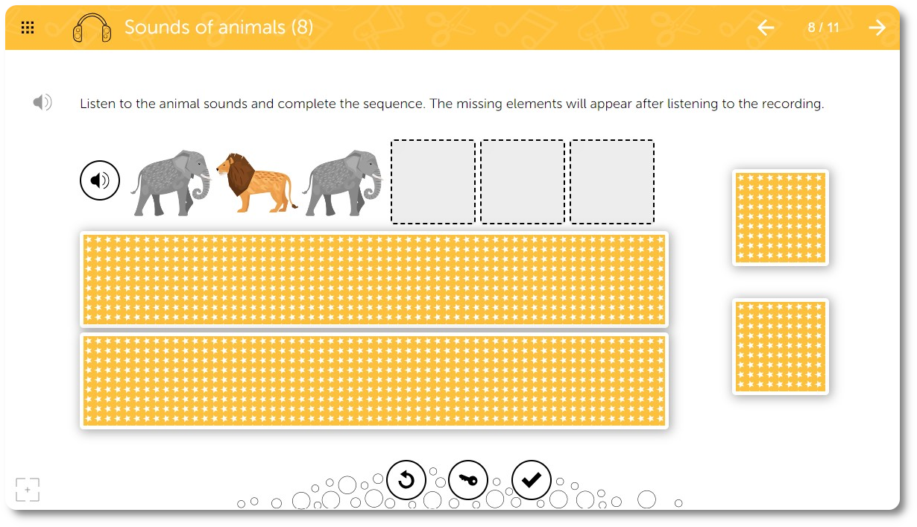Image resolution: width=917 pixels, height=527 pixels.
Task: Click the lower wide star-patterned panel
Action: click(374, 381)
